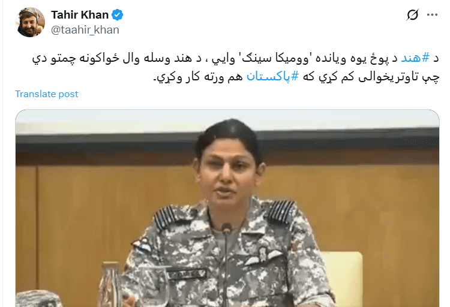Open Grok explain-this-post icon
Viewport: 450px width, 307px height.
412,14
